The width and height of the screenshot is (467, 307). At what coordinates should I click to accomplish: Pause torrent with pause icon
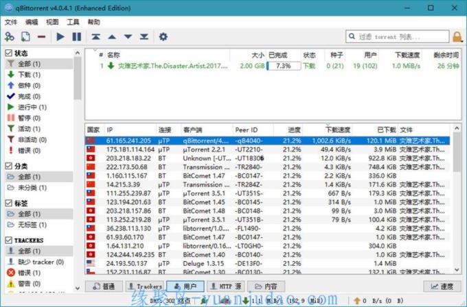click(x=77, y=37)
